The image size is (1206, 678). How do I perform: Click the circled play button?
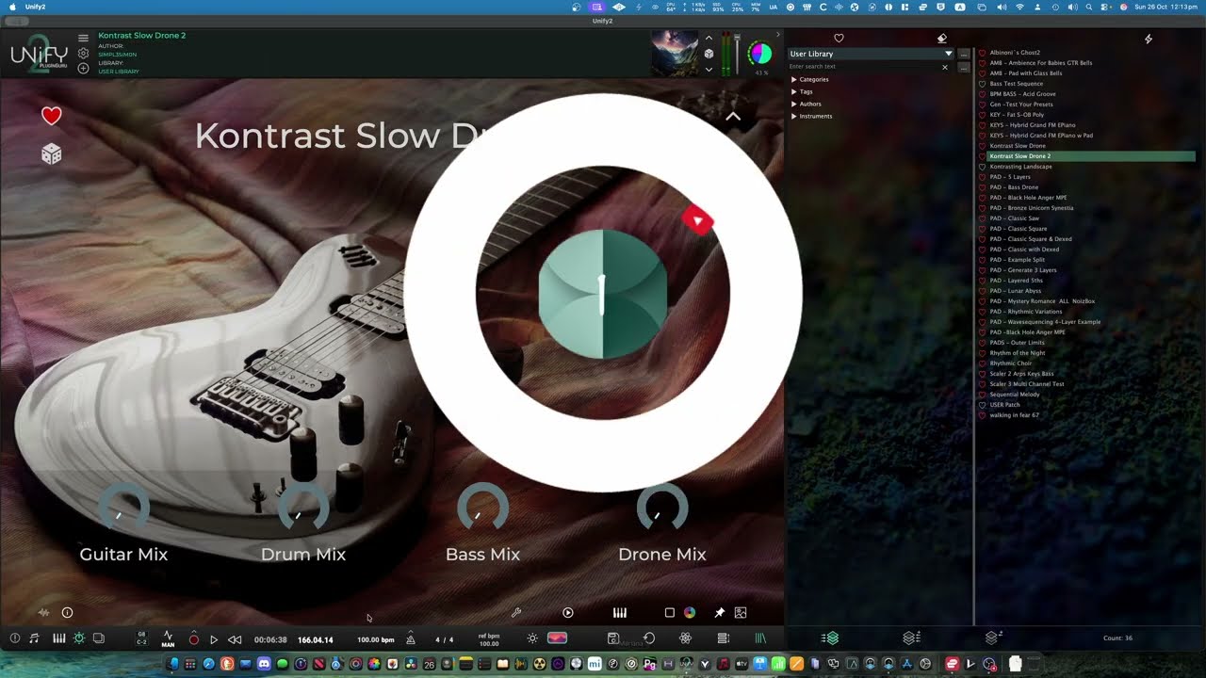pos(568,612)
